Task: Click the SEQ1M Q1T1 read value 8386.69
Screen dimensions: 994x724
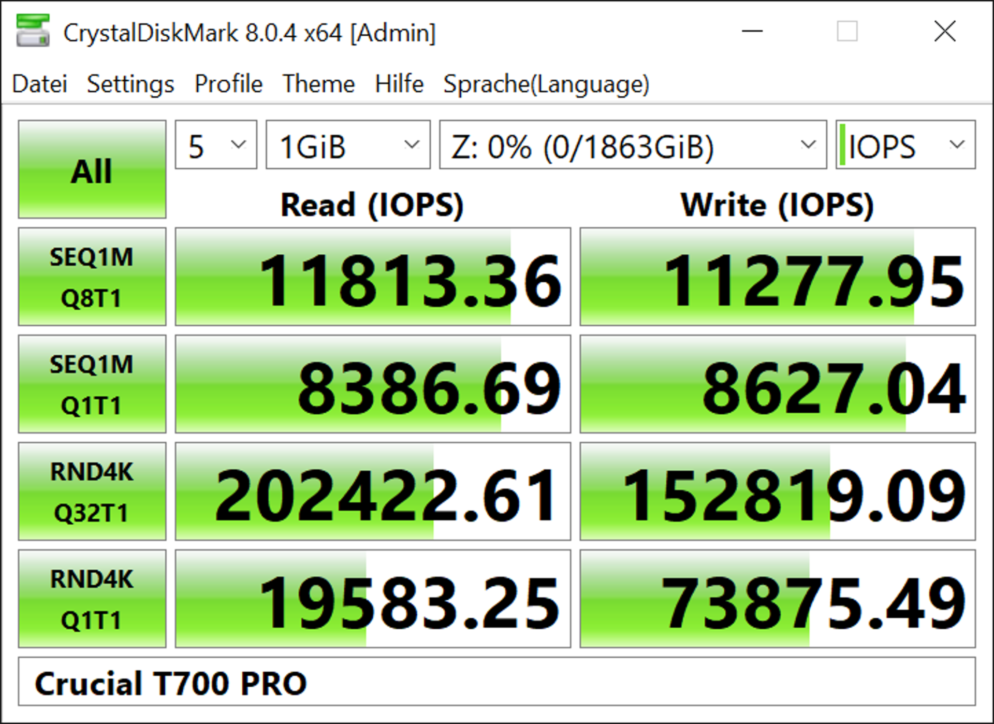Action: click(373, 384)
